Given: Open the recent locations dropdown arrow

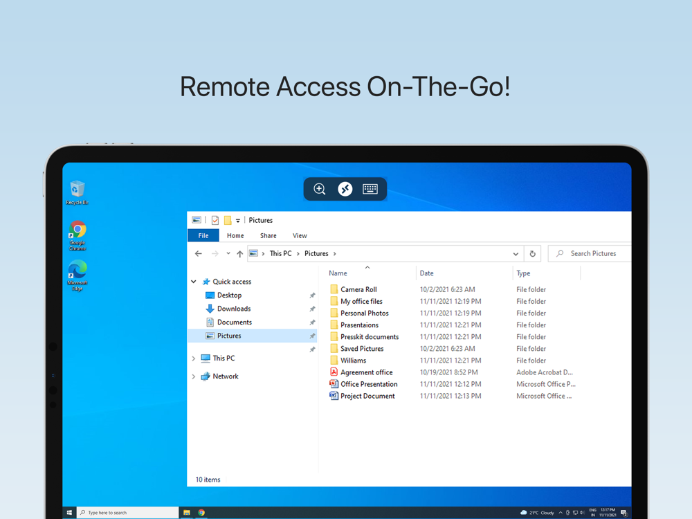Looking at the screenshot, I should click(x=228, y=254).
